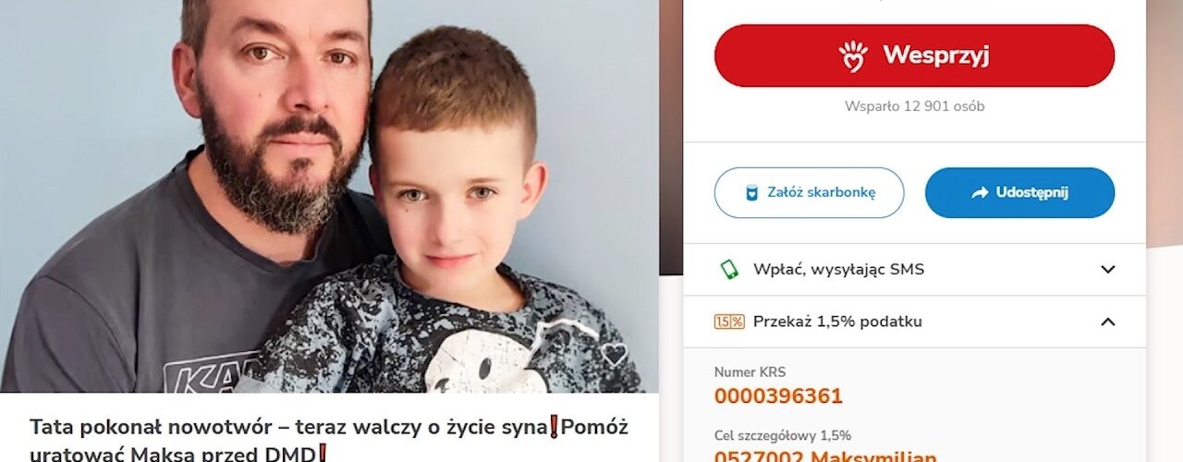Open the father and son fundraiser photo
This screenshot has height=462, width=1183.
coord(329,196)
